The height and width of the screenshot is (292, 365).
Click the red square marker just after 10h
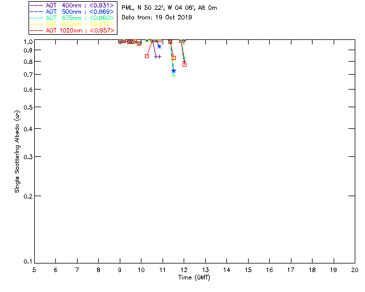[x=147, y=56]
